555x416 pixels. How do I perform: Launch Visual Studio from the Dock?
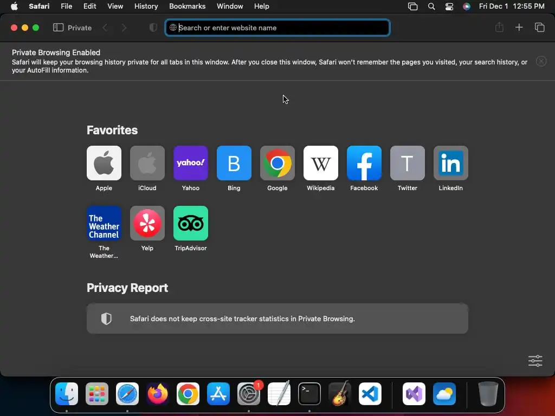pyautogui.click(x=414, y=394)
